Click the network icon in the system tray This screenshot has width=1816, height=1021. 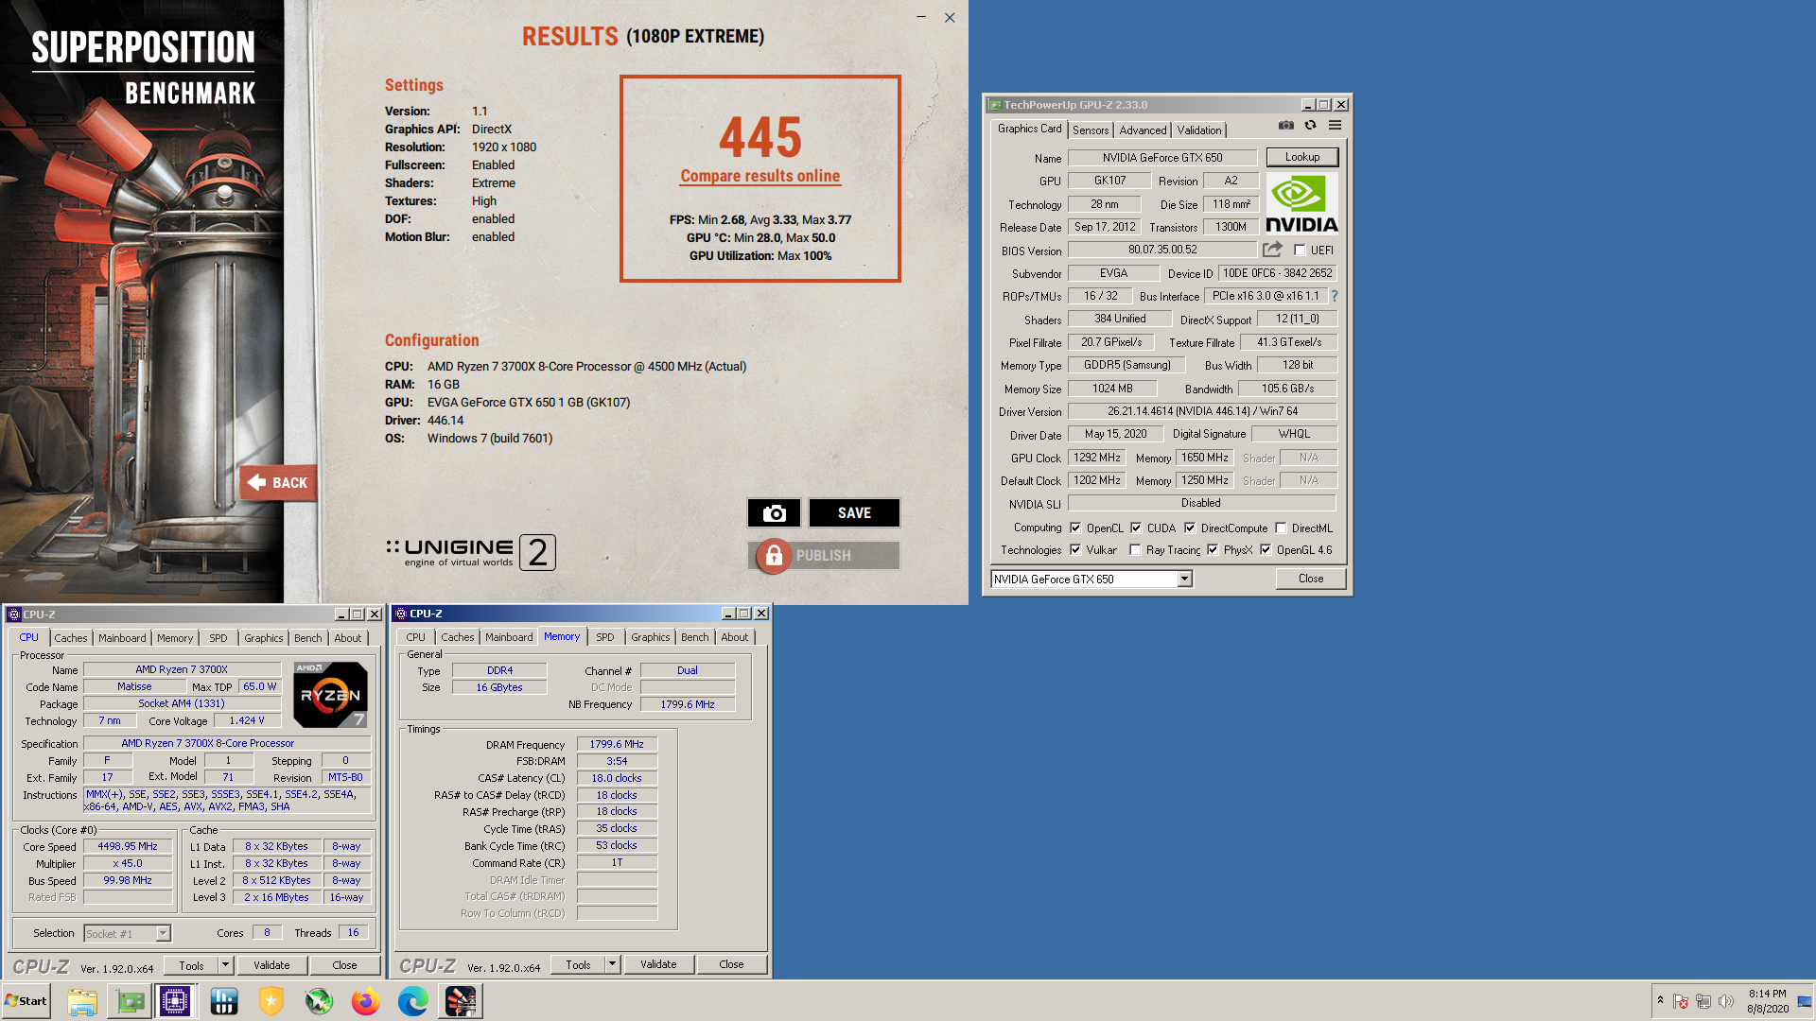tap(1703, 1001)
